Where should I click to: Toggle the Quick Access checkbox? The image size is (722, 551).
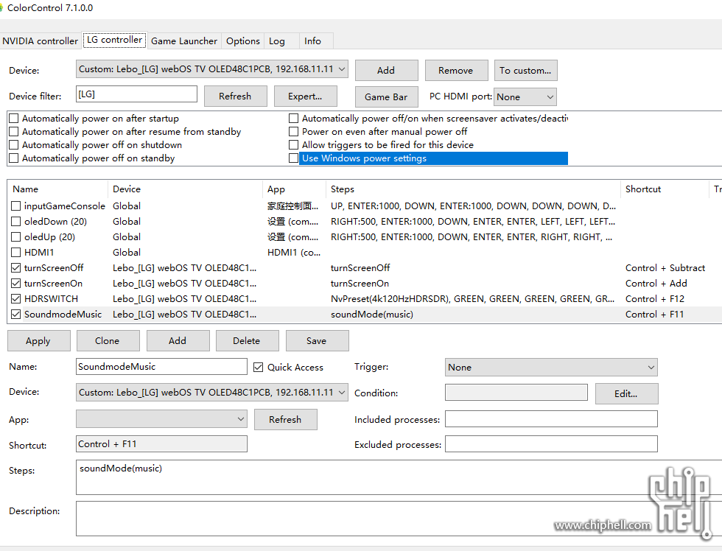click(259, 368)
